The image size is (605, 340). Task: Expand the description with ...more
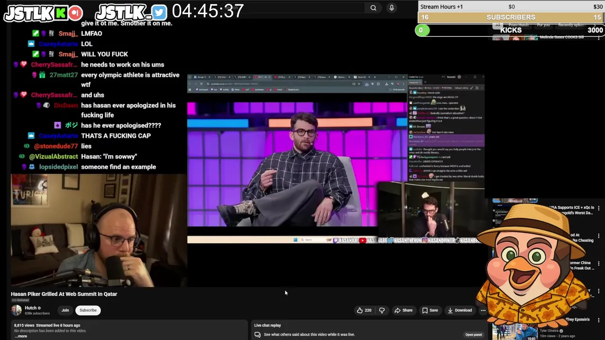[x=20, y=336]
